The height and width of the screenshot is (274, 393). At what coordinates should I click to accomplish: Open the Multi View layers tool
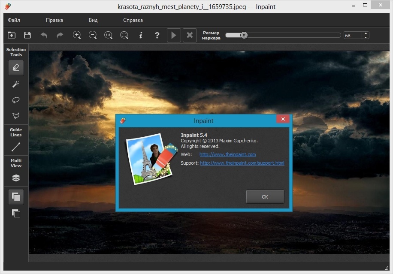(x=16, y=178)
